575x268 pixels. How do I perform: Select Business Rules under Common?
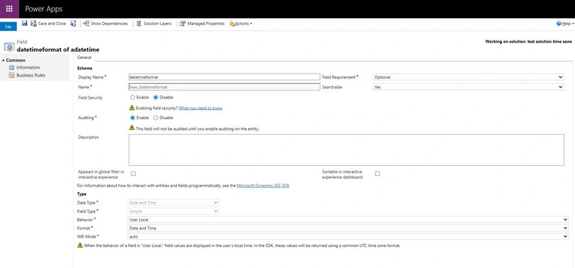[x=31, y=75]
